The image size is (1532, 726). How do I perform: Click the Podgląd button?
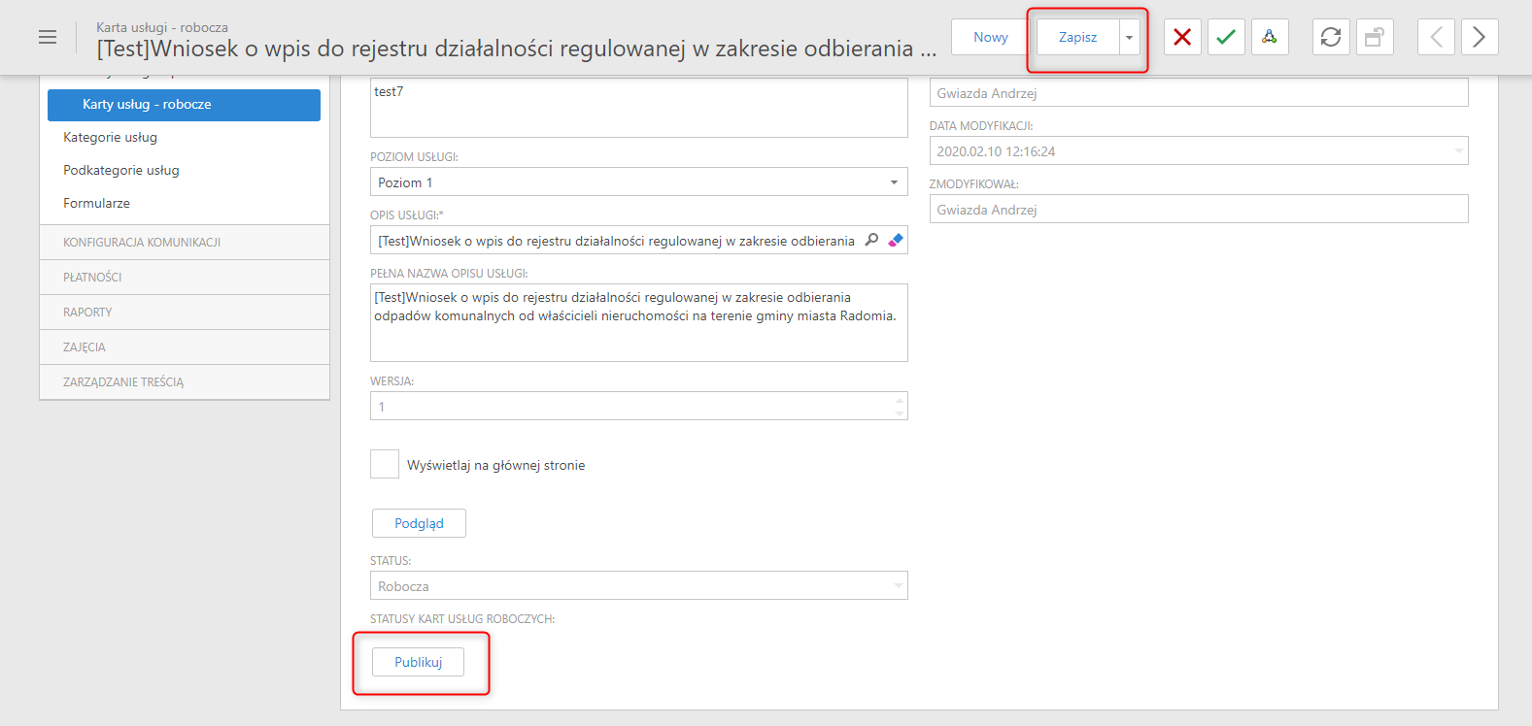(x=419, y=523)
